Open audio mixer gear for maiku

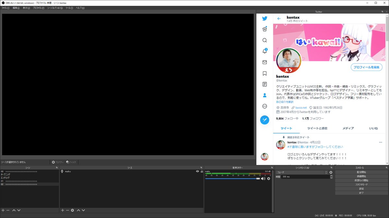[268, 178]
